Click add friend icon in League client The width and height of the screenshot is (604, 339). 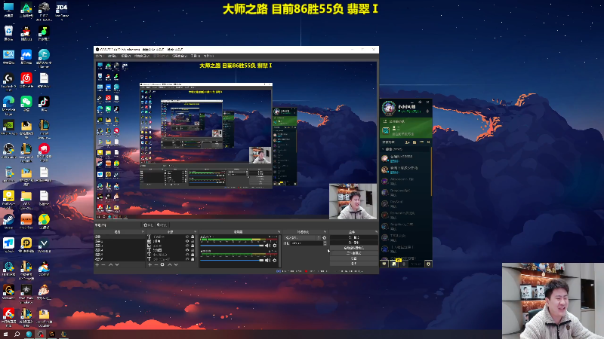coord(408,142)
